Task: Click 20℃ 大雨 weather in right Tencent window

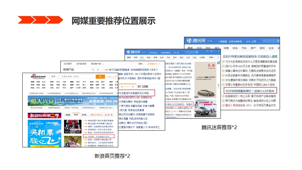Action: [x=251, y=42]
